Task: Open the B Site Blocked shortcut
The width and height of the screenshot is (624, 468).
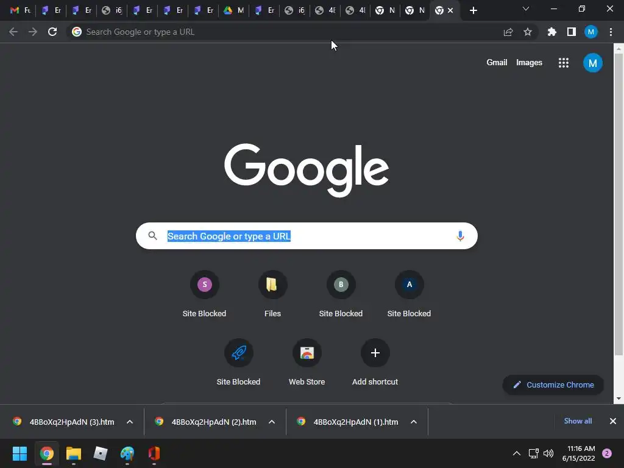Action: [x=341, y=294]
